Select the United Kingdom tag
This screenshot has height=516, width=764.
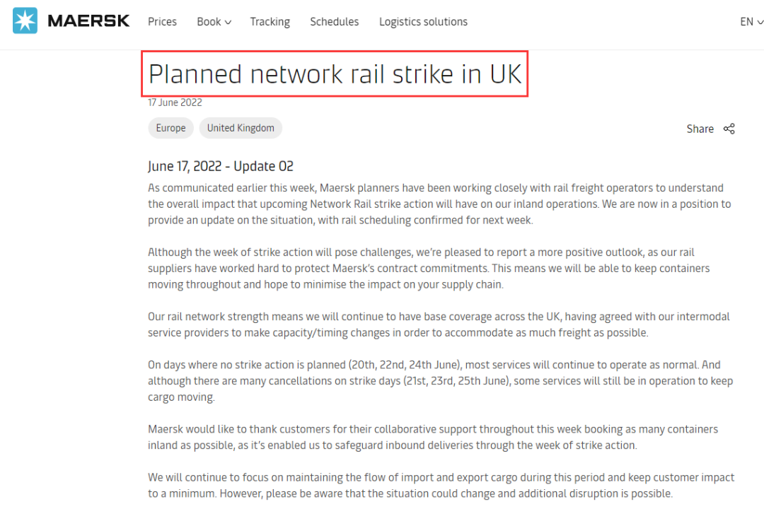241,128
